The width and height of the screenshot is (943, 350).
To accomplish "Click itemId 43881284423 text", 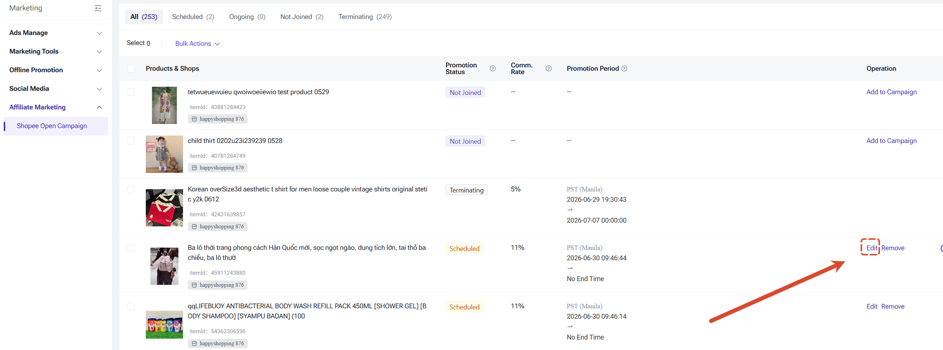I will click(x=217, y=107).
